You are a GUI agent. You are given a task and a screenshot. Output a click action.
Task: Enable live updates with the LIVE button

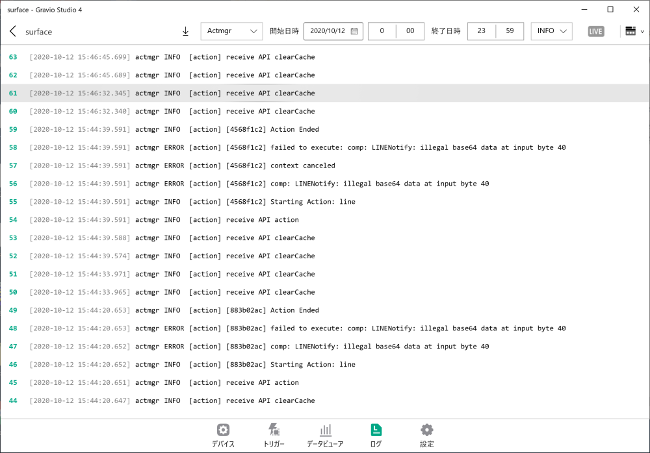[596, 31]
